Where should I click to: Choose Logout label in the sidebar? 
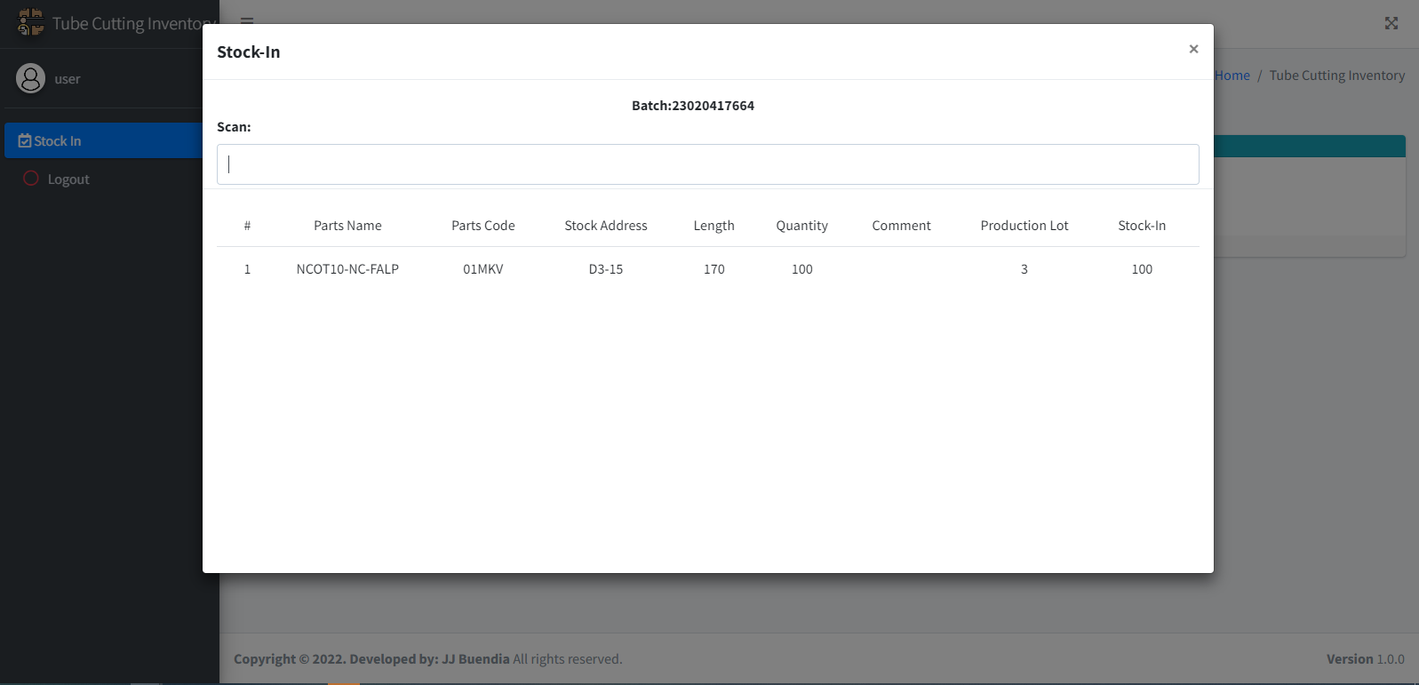pyautogui.click(x=68, y=179)
